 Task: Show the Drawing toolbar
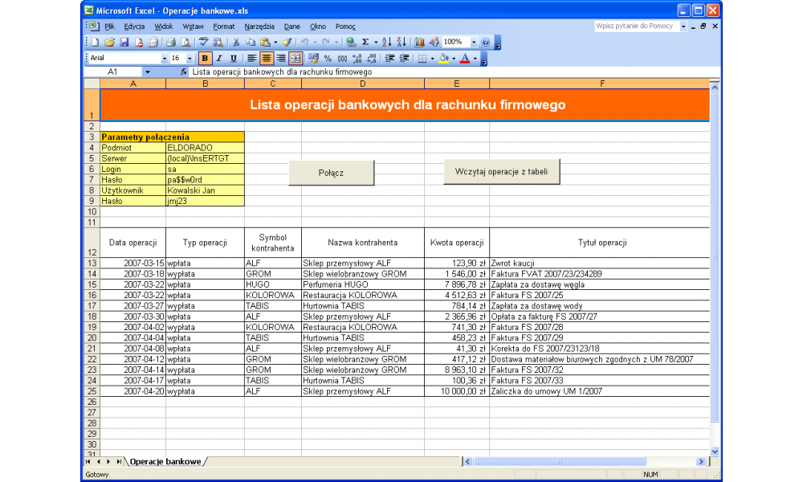434,43
